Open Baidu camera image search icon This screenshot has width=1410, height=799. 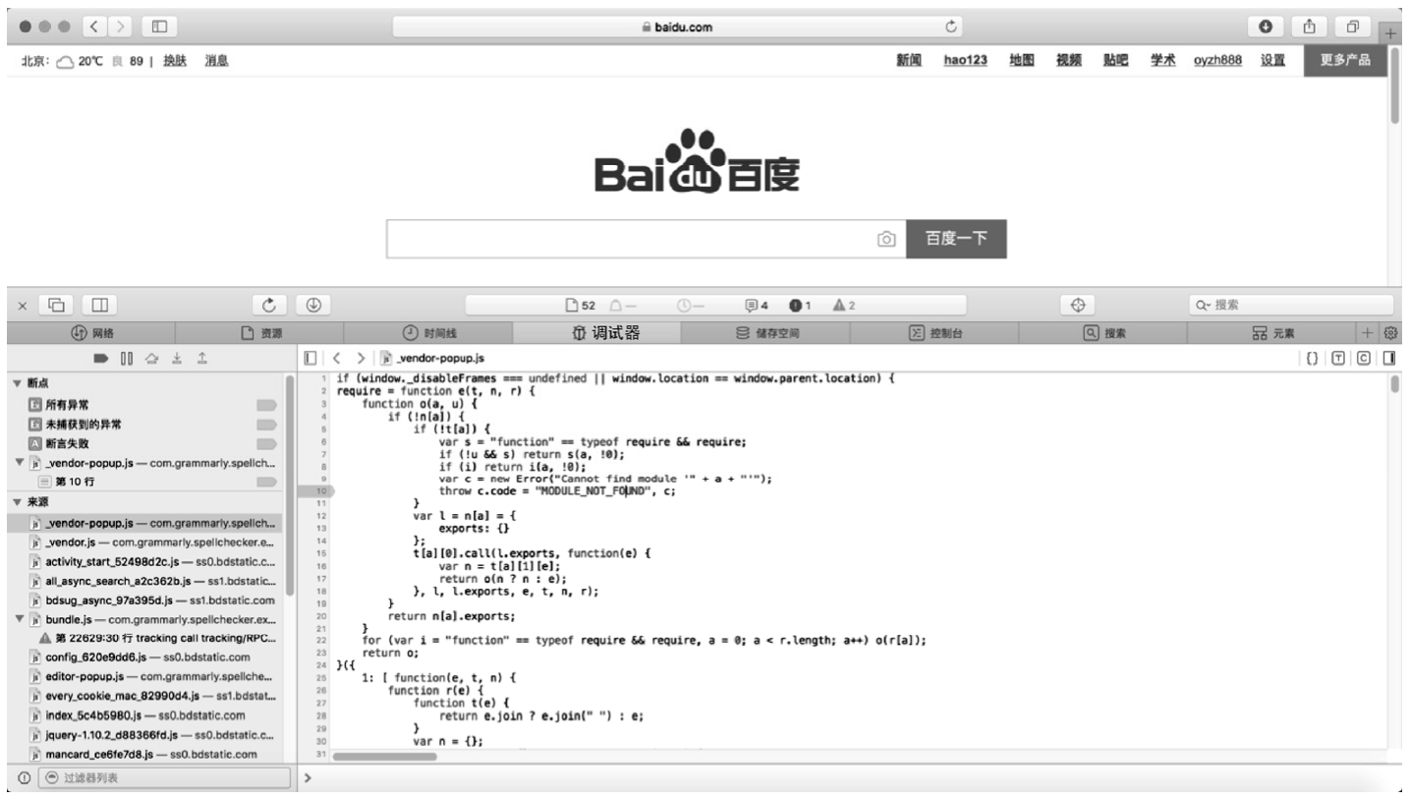886,239
